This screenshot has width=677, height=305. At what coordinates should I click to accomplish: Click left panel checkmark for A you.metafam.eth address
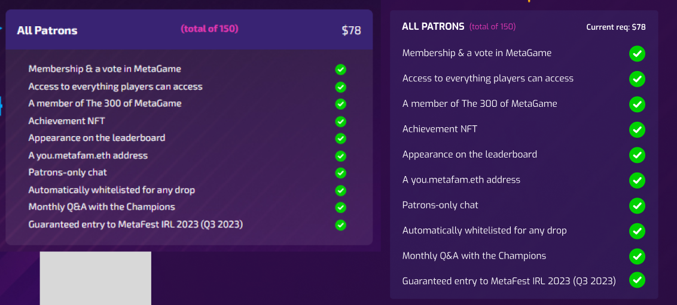(341, 156)
